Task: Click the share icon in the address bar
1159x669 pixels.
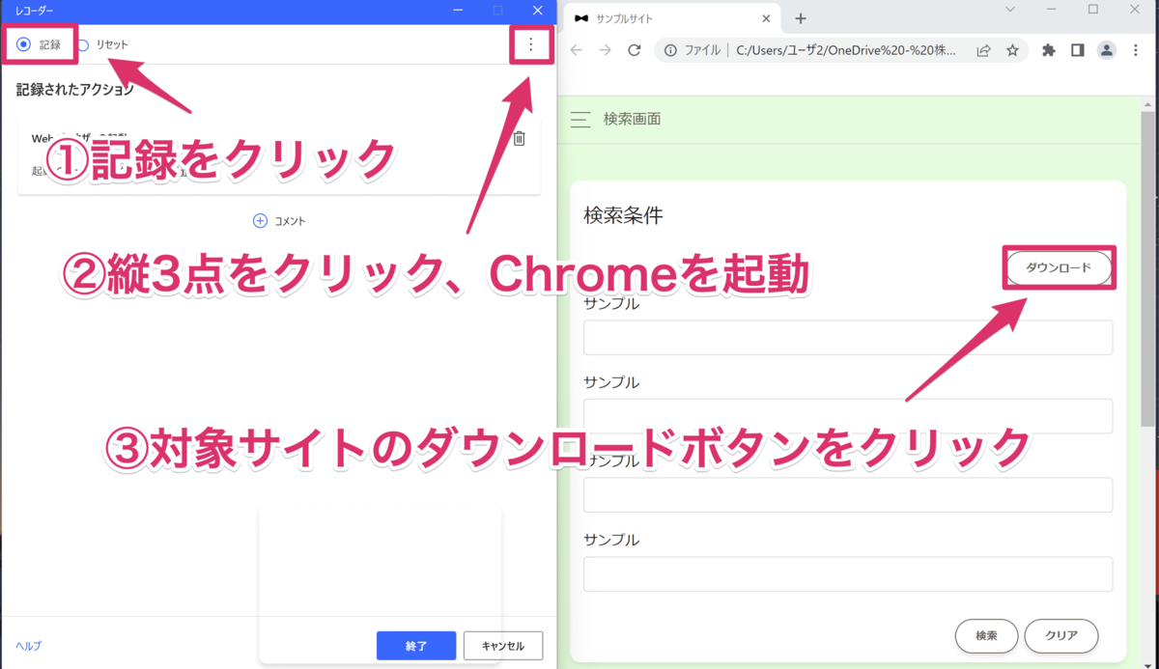Action: tap(984, 50)
